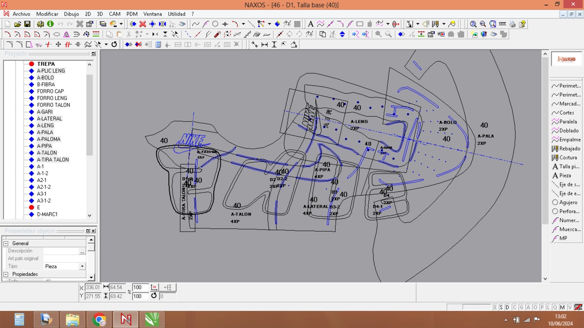Click the horizontal dimension icon

tap(264, 44)
